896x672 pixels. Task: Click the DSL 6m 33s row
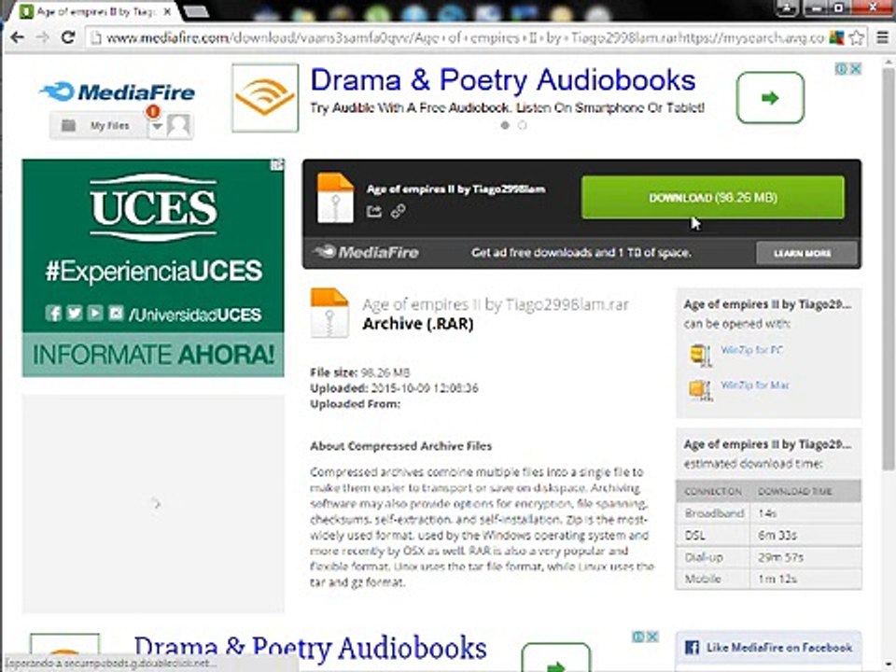(x=768, y=536)
